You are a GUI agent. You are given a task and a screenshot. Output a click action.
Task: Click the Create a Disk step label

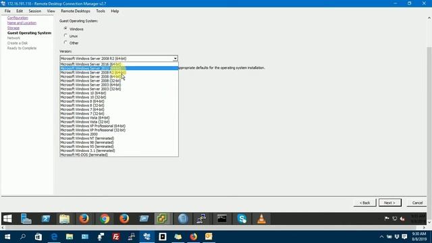[x=18, y=43]
